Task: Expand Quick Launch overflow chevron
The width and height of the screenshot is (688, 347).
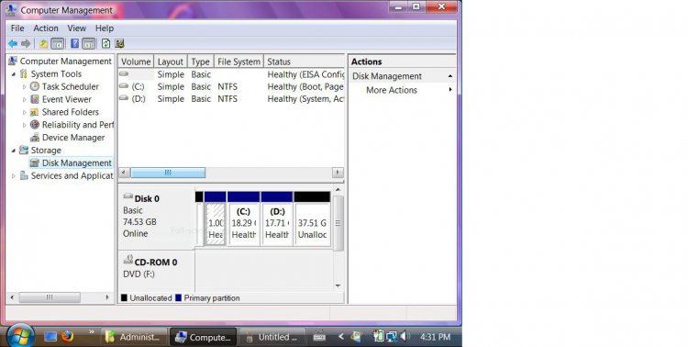Action: tap(92, 331)
